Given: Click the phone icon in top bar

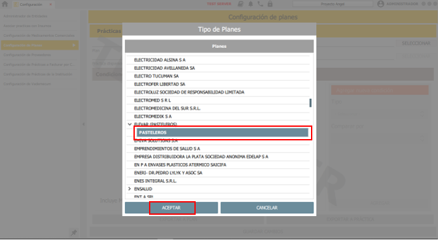Looking at the screenshot, I should 260,4.
